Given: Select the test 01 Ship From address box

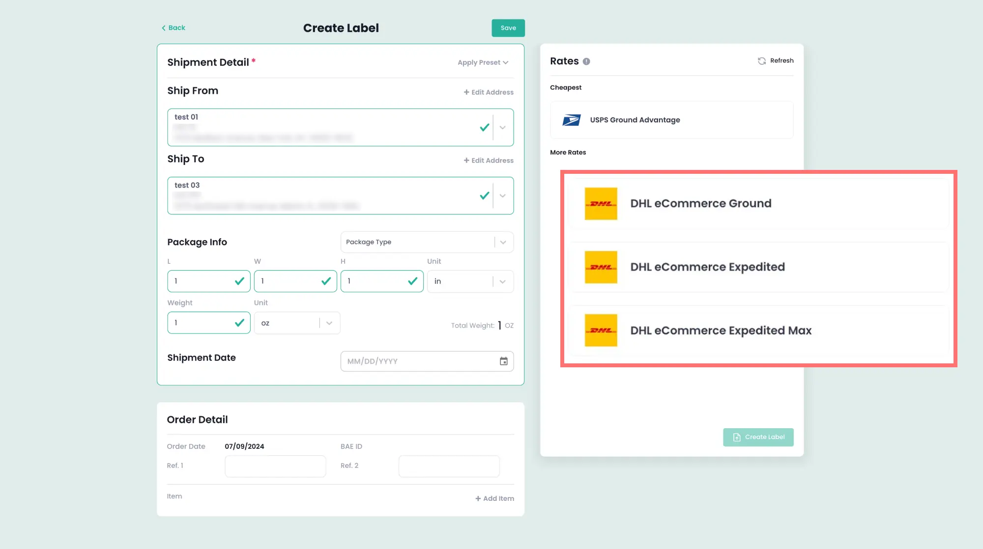Looking at the screenshot, I should pyautogui.click(x=340, y=127).
